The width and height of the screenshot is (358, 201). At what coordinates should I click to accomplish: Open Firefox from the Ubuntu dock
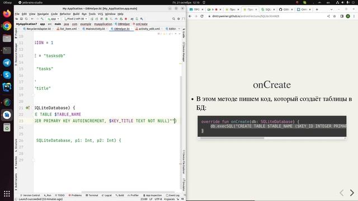click(7, 13)
